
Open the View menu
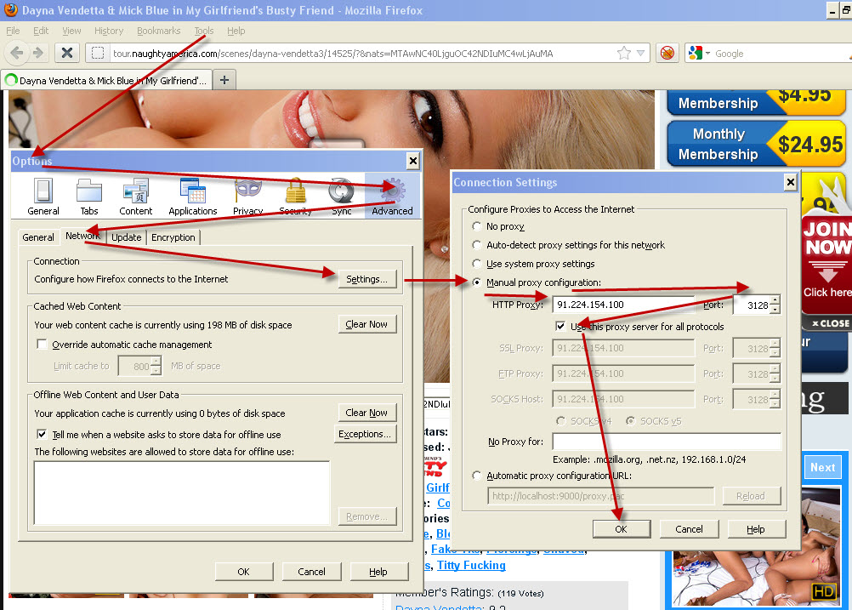[x=71, y=31]
